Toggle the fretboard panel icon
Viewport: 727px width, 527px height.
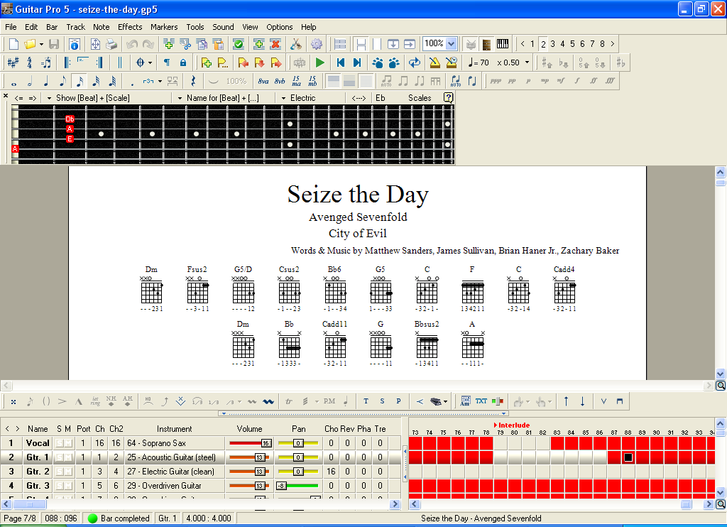[x=486, y=44]
